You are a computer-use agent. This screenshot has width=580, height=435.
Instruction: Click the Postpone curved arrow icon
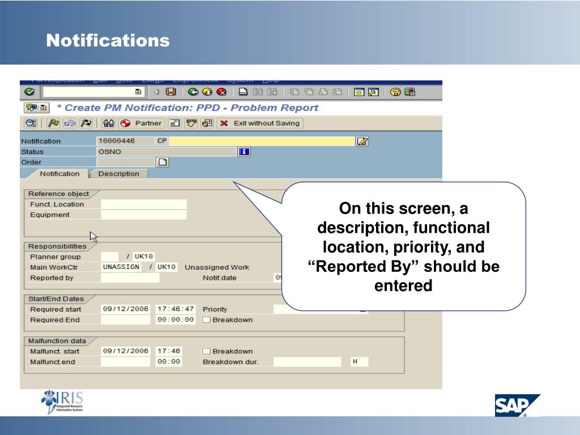tap(70, 123)
